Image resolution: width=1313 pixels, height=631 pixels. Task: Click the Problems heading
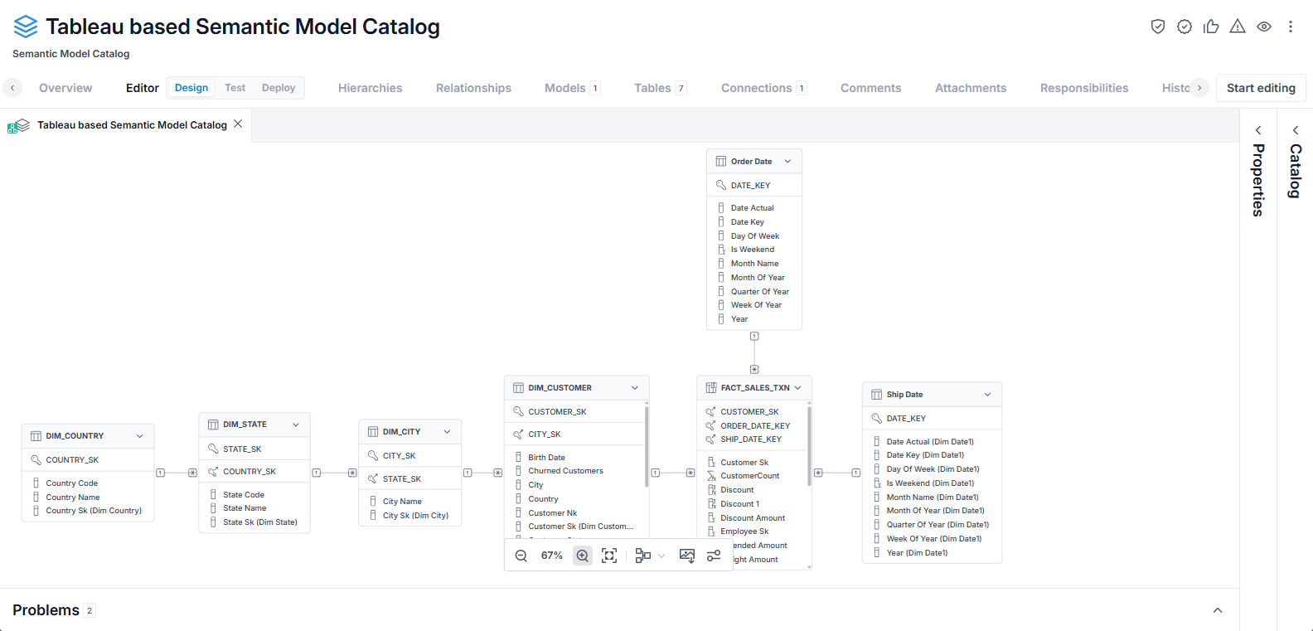click(x=46, y=610)
